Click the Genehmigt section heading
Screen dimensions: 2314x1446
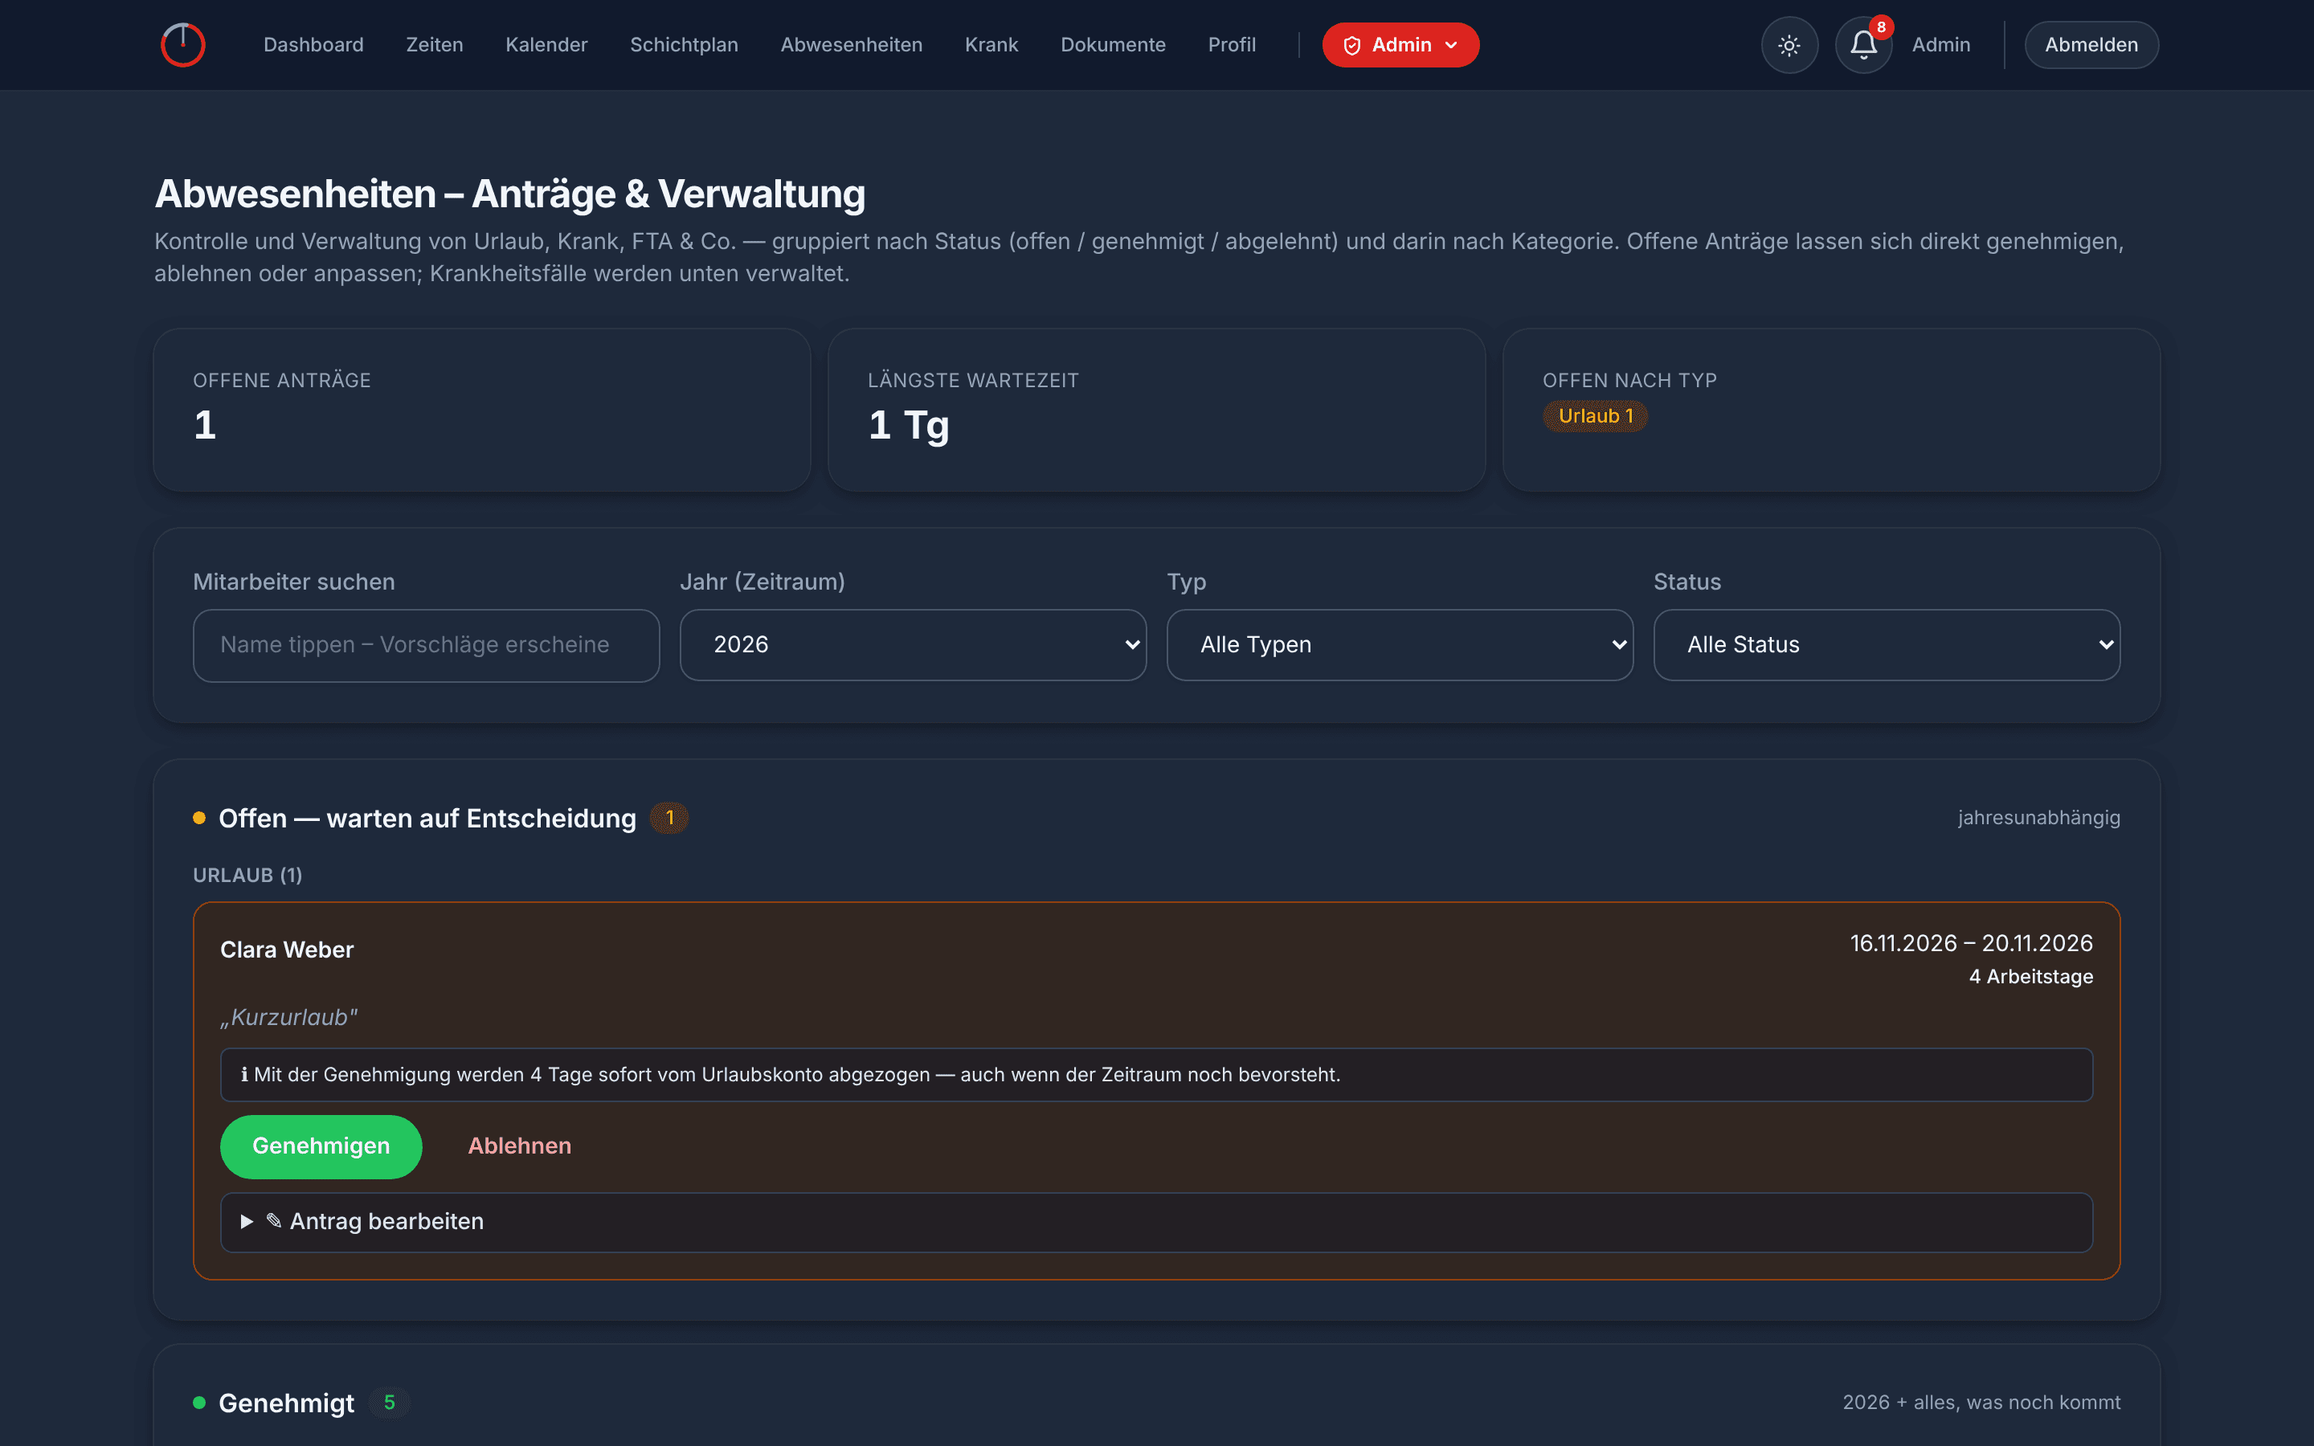tap(286, 1403)
